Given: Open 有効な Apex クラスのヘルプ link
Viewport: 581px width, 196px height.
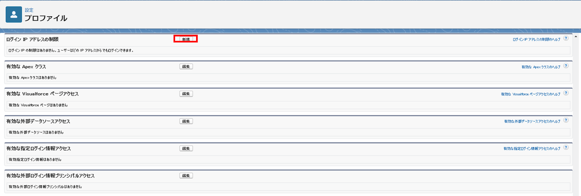Looking at the screenshot, I should [x=541, y=67].
